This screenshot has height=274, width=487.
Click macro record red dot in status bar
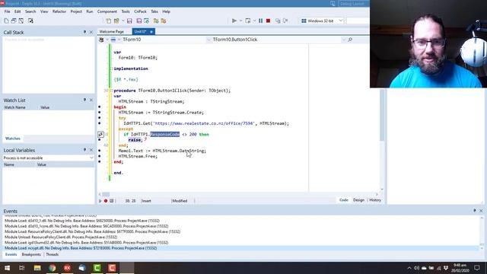click(x=106, y=201)
